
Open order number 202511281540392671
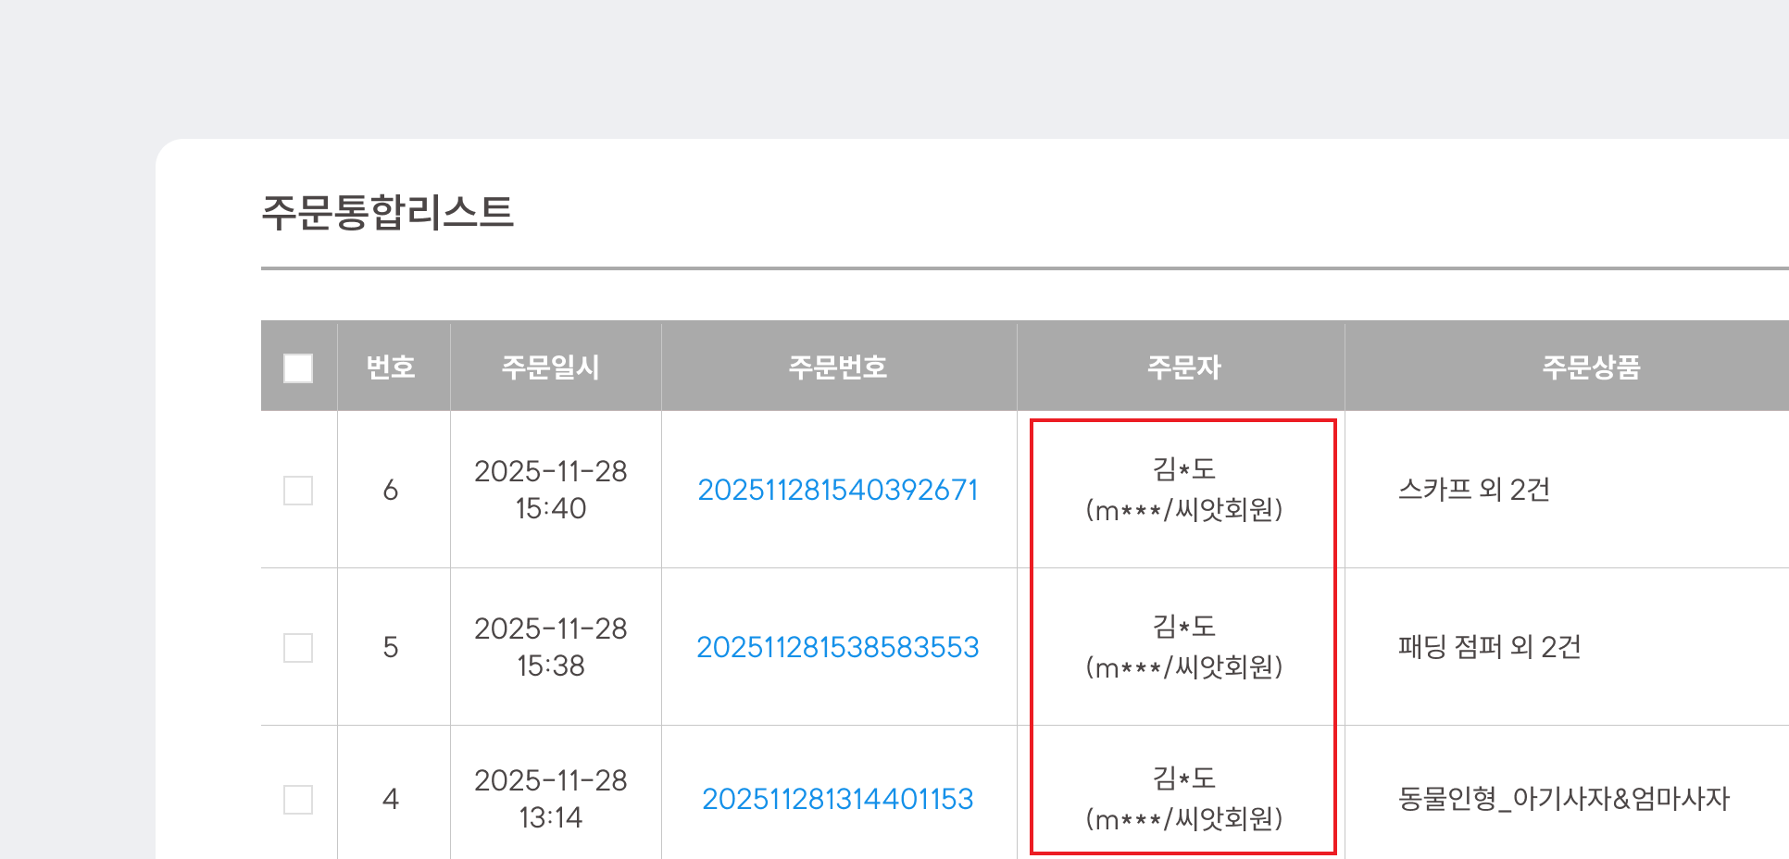click(838, 490)
